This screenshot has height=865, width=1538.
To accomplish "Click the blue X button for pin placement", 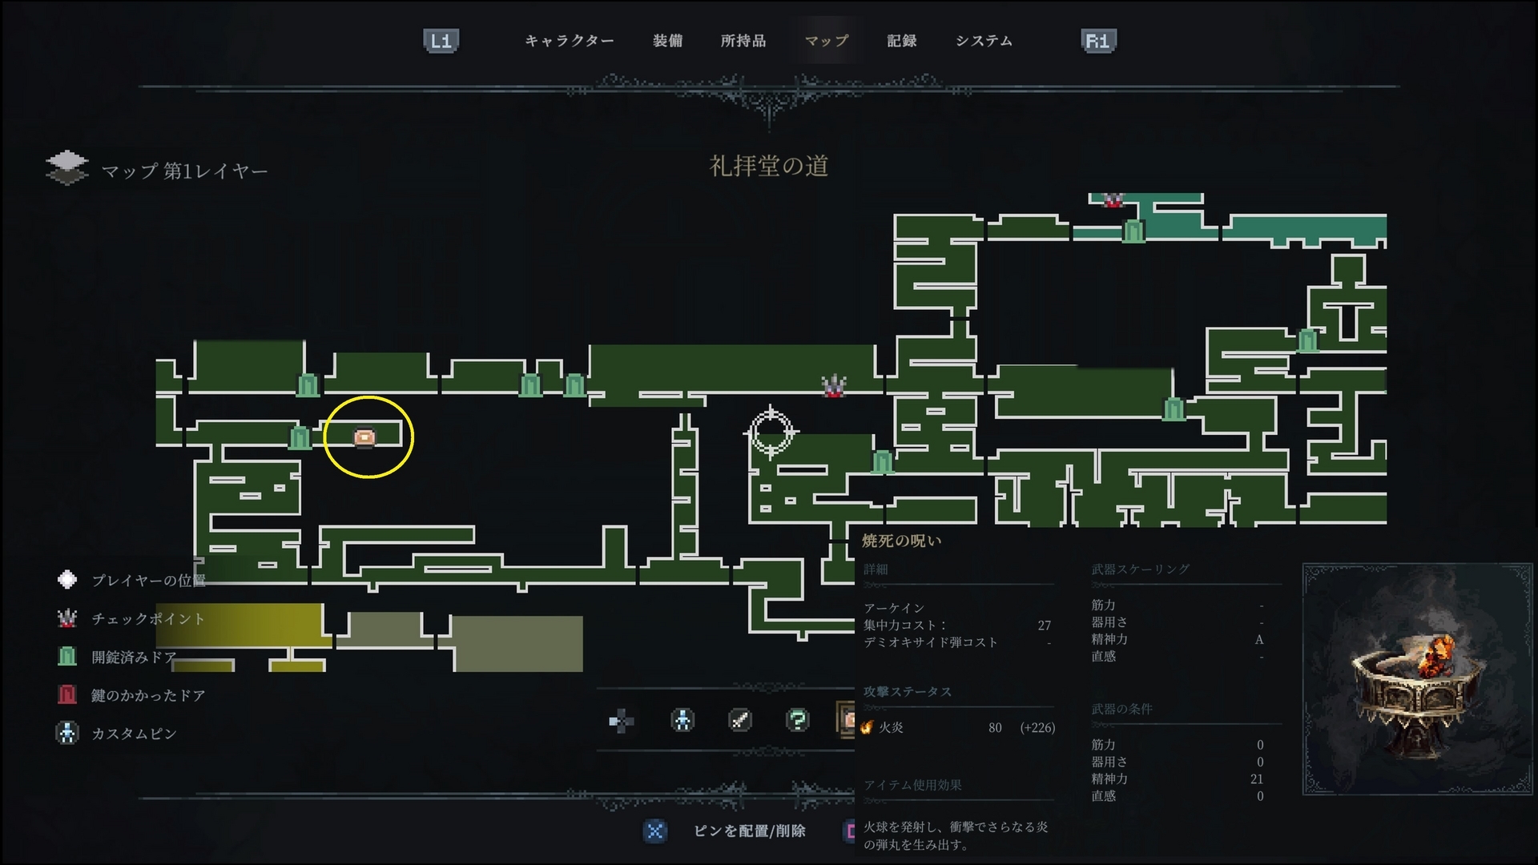I will click(655, 831).
